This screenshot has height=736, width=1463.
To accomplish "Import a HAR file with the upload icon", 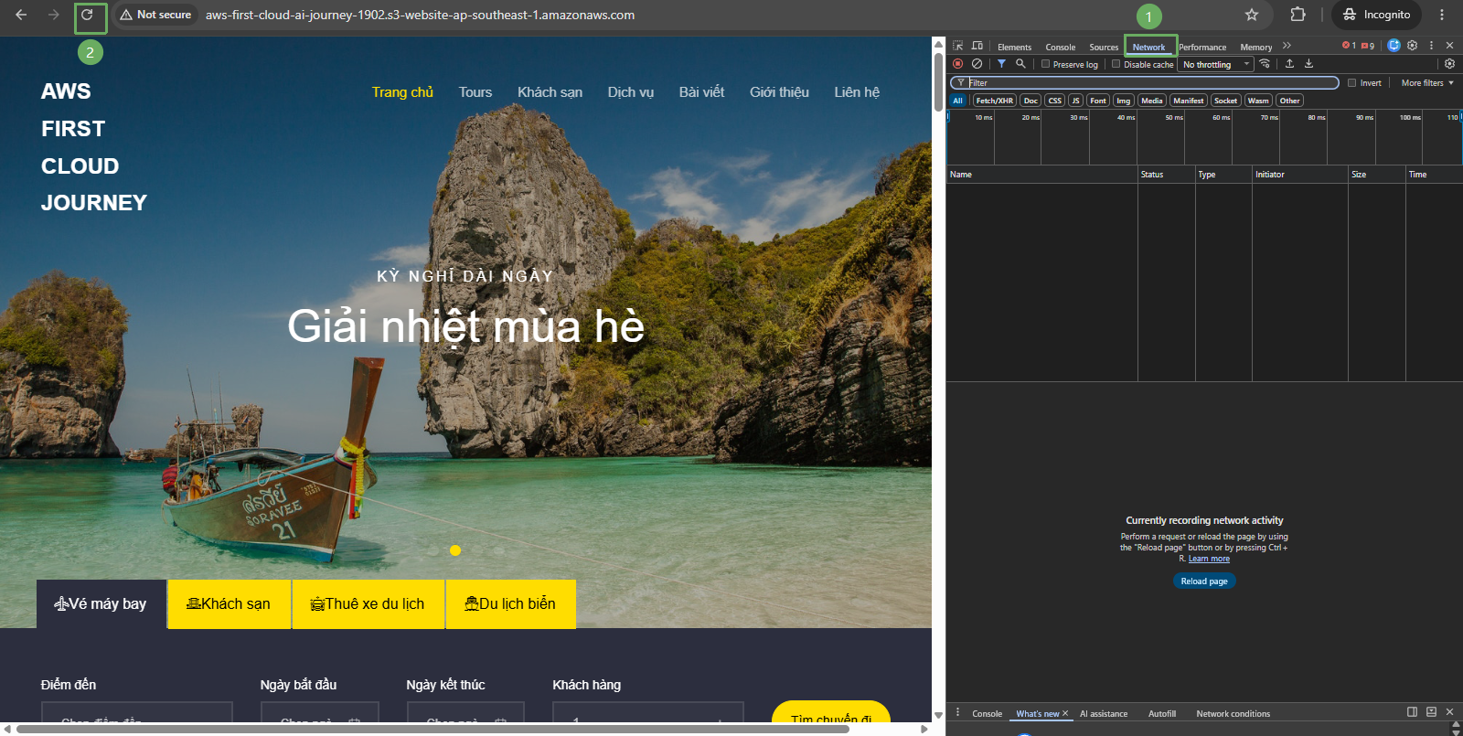I will [1289, 64].
